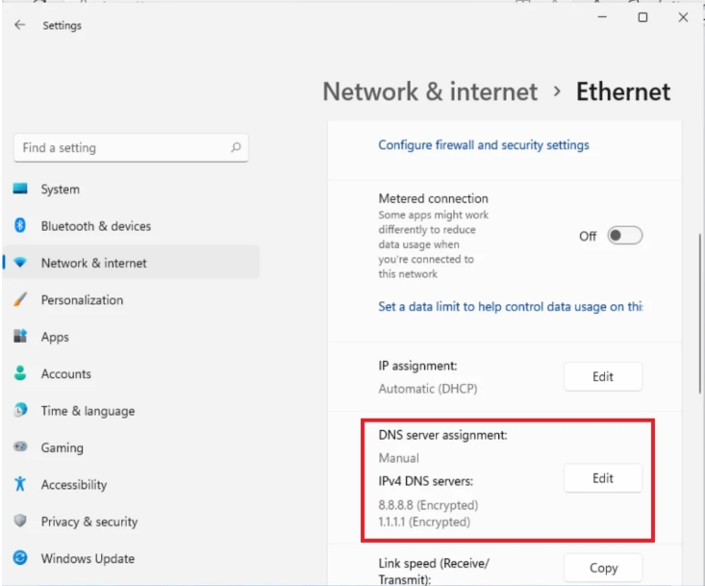Go to Network & internet breadcrumb
This screenshot has width=705, height=586.
(430, 92)
